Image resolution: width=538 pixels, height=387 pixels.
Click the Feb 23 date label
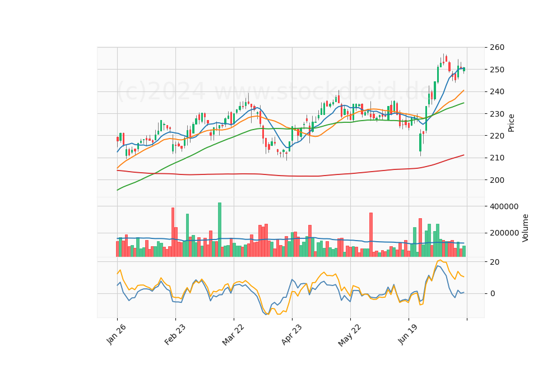(175, 334)
